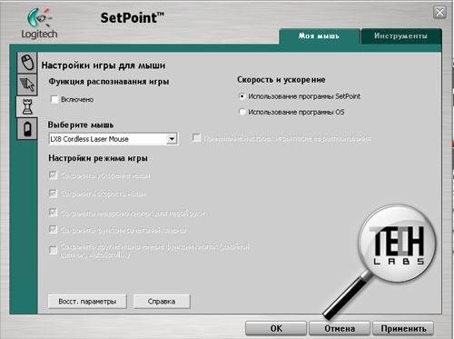Toggle first checkbox under Настройки режима игры
454x339 pixels.
click(53, 175)
